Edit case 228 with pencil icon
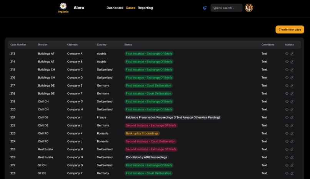Viewport: 310px width, 179px height. [x=292, y=173]
